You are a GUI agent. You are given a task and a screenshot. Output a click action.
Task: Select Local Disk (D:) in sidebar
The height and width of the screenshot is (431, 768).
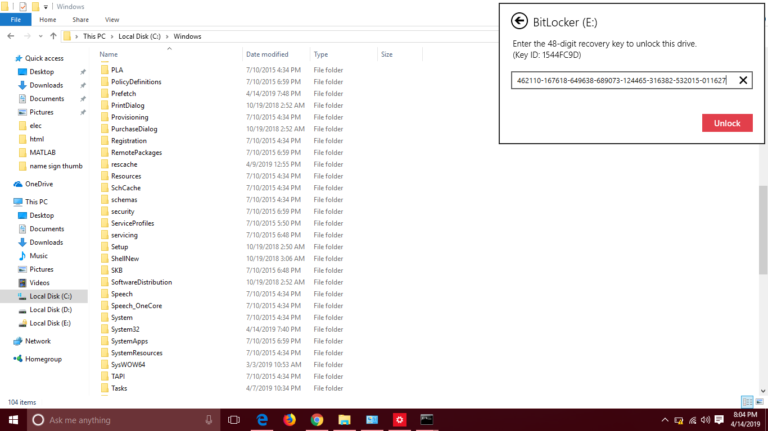[x=50, y=309]
